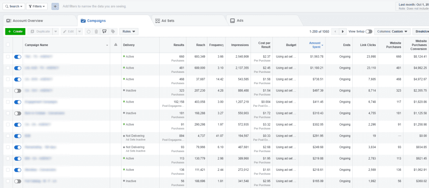This screenshot has width=429, height=188.
Task: Open the Last month date range selector
Action: click(412, 6)
